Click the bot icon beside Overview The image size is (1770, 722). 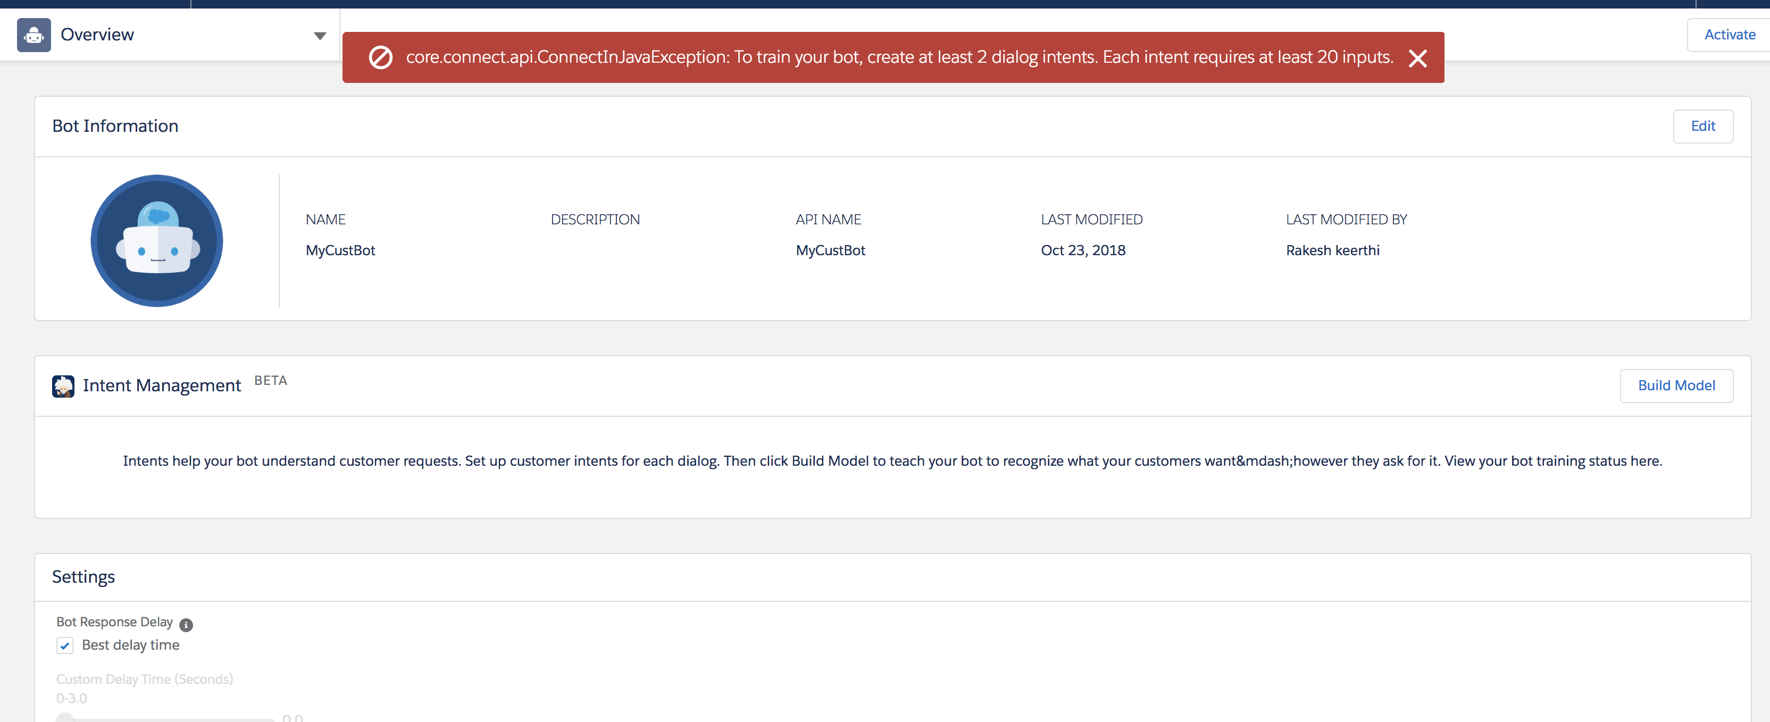(34, 35)
